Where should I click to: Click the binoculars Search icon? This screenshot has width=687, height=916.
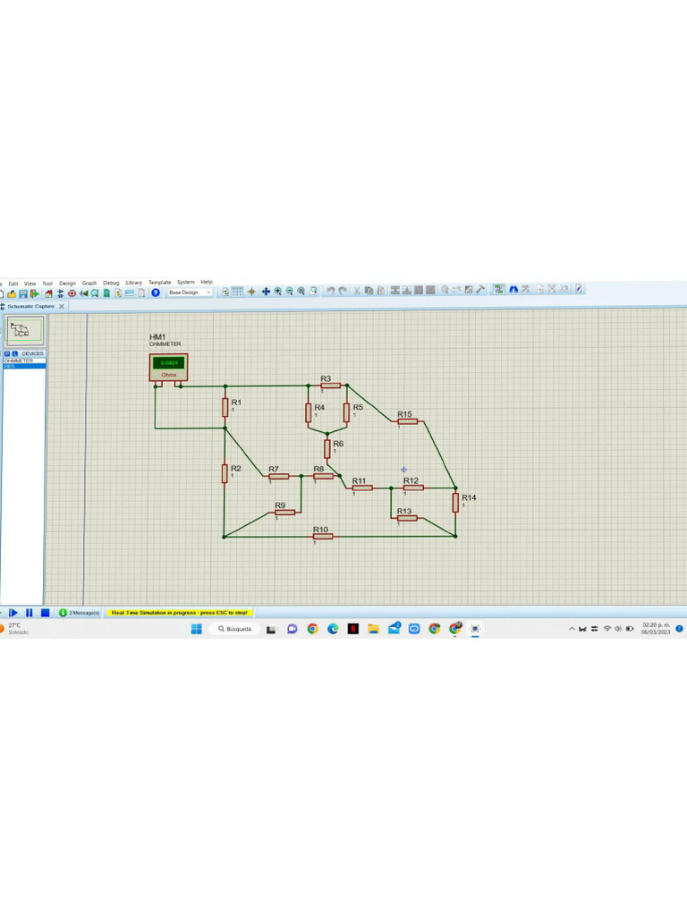513,290
